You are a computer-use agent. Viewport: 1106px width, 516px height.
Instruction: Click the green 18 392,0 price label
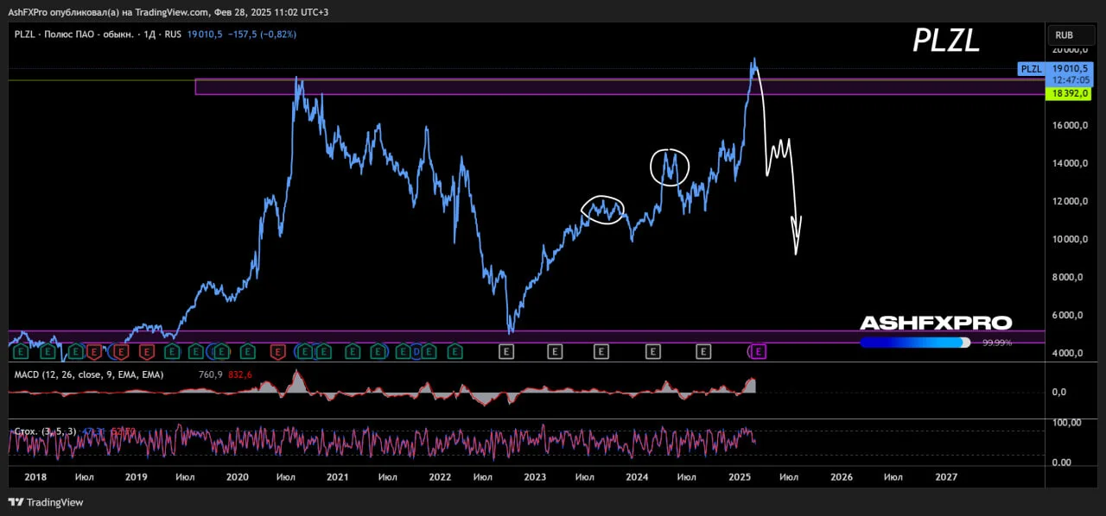[x=1068, y=93]
